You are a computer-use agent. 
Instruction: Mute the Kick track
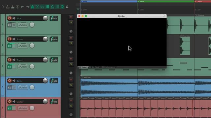click(x=71, y=17)
